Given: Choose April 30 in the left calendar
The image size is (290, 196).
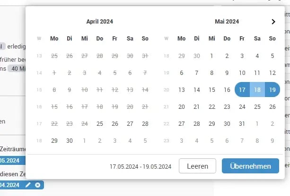Looking at the screenshot, I should coord(70,140).
